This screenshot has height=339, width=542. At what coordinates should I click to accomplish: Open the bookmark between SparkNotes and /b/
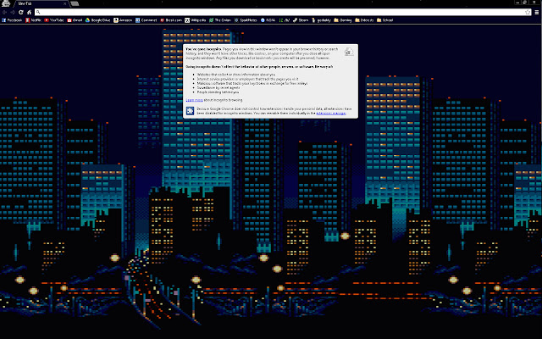(268, 20)
